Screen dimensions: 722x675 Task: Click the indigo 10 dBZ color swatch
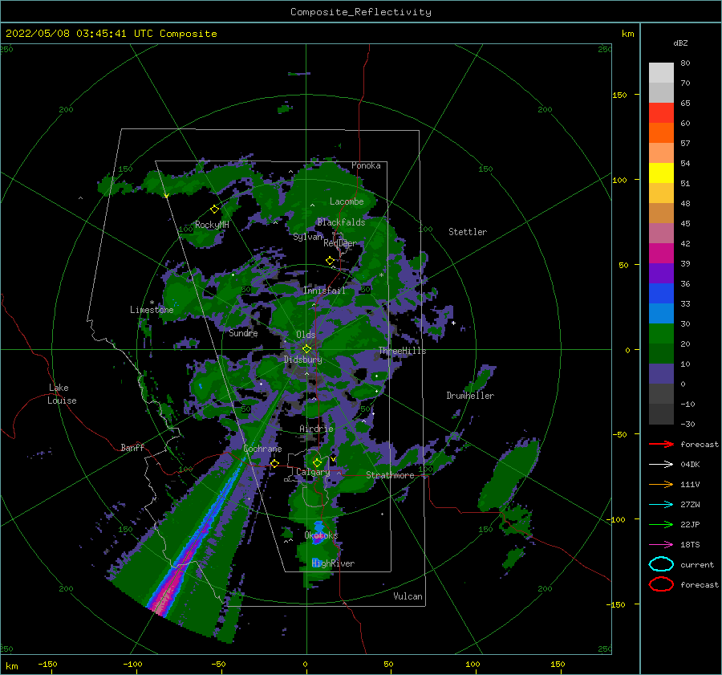(661, 374)
